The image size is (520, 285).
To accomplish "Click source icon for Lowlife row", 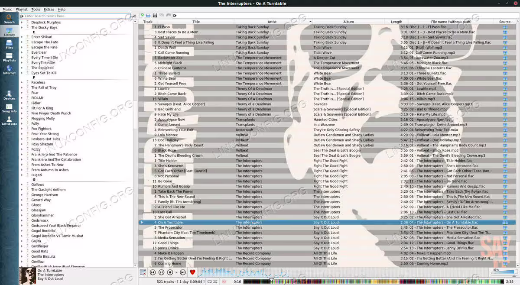I will [505, 89].
